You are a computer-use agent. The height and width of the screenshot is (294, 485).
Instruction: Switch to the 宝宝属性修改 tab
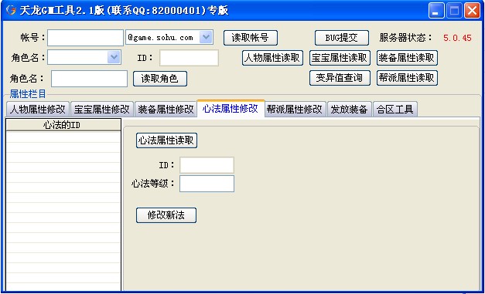[102, 109]
